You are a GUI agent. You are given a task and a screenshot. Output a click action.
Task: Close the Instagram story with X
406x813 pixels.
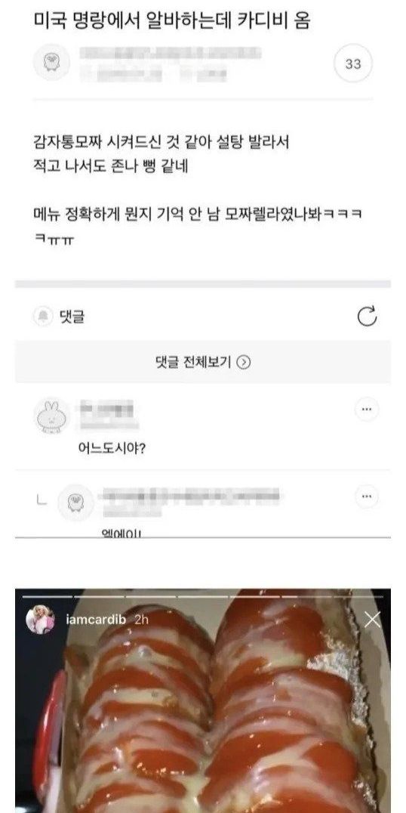pyautogui.click(x=372, y=619)
